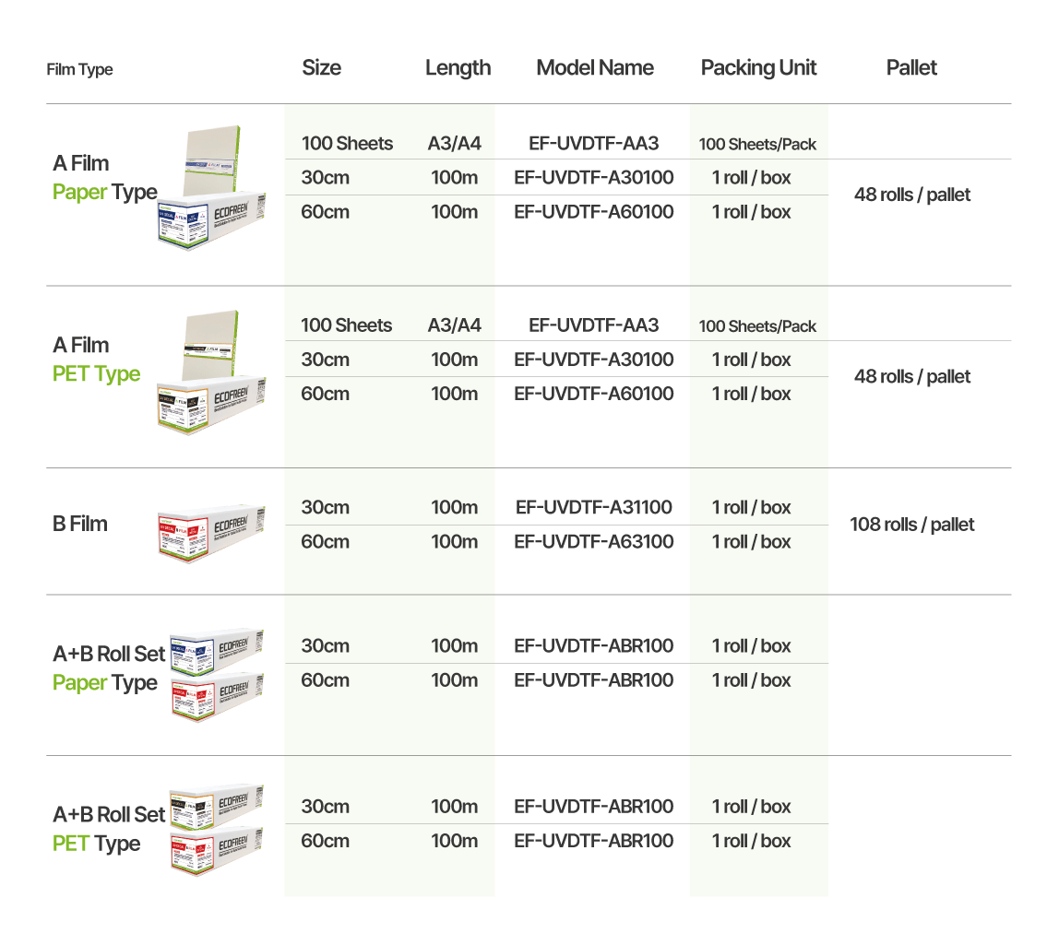Select the A+B Roll Set PET Type label

coord(109,829)
